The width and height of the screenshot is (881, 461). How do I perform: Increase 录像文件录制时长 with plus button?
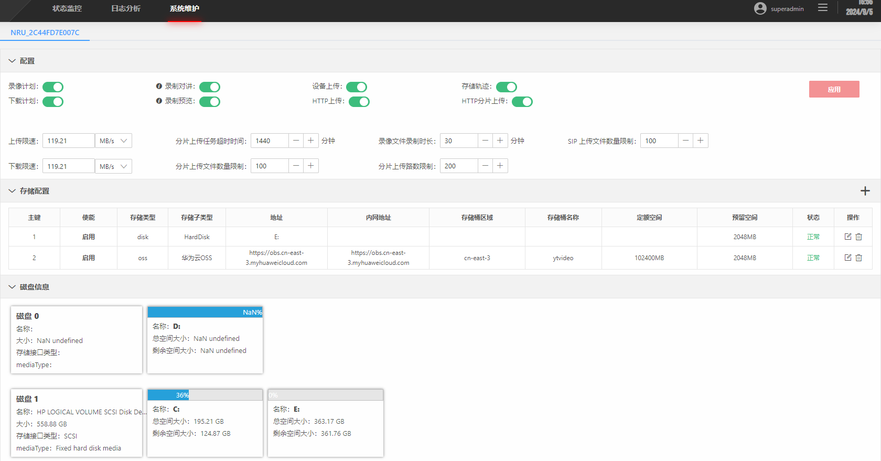(x=500, y=141)
